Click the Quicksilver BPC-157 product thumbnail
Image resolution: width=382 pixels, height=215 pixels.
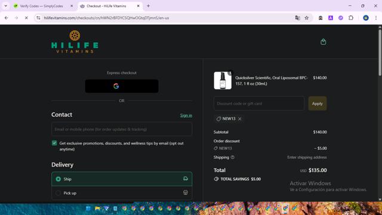click(223, 81)
